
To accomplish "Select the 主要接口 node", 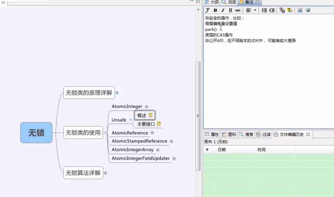I will pyautogui.click(x=146, y=124).
